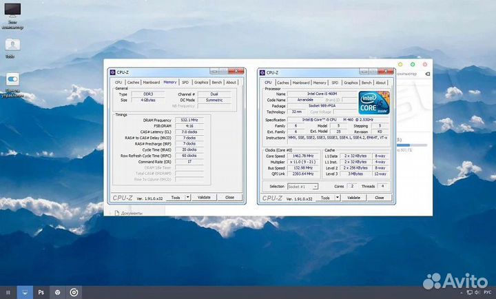Open the SPD tab in the Memory window

pos(185,82)
